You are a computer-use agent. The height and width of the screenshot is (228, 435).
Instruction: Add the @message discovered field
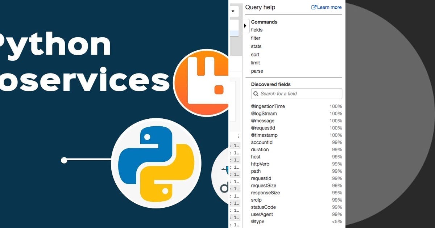coord(262,121)
